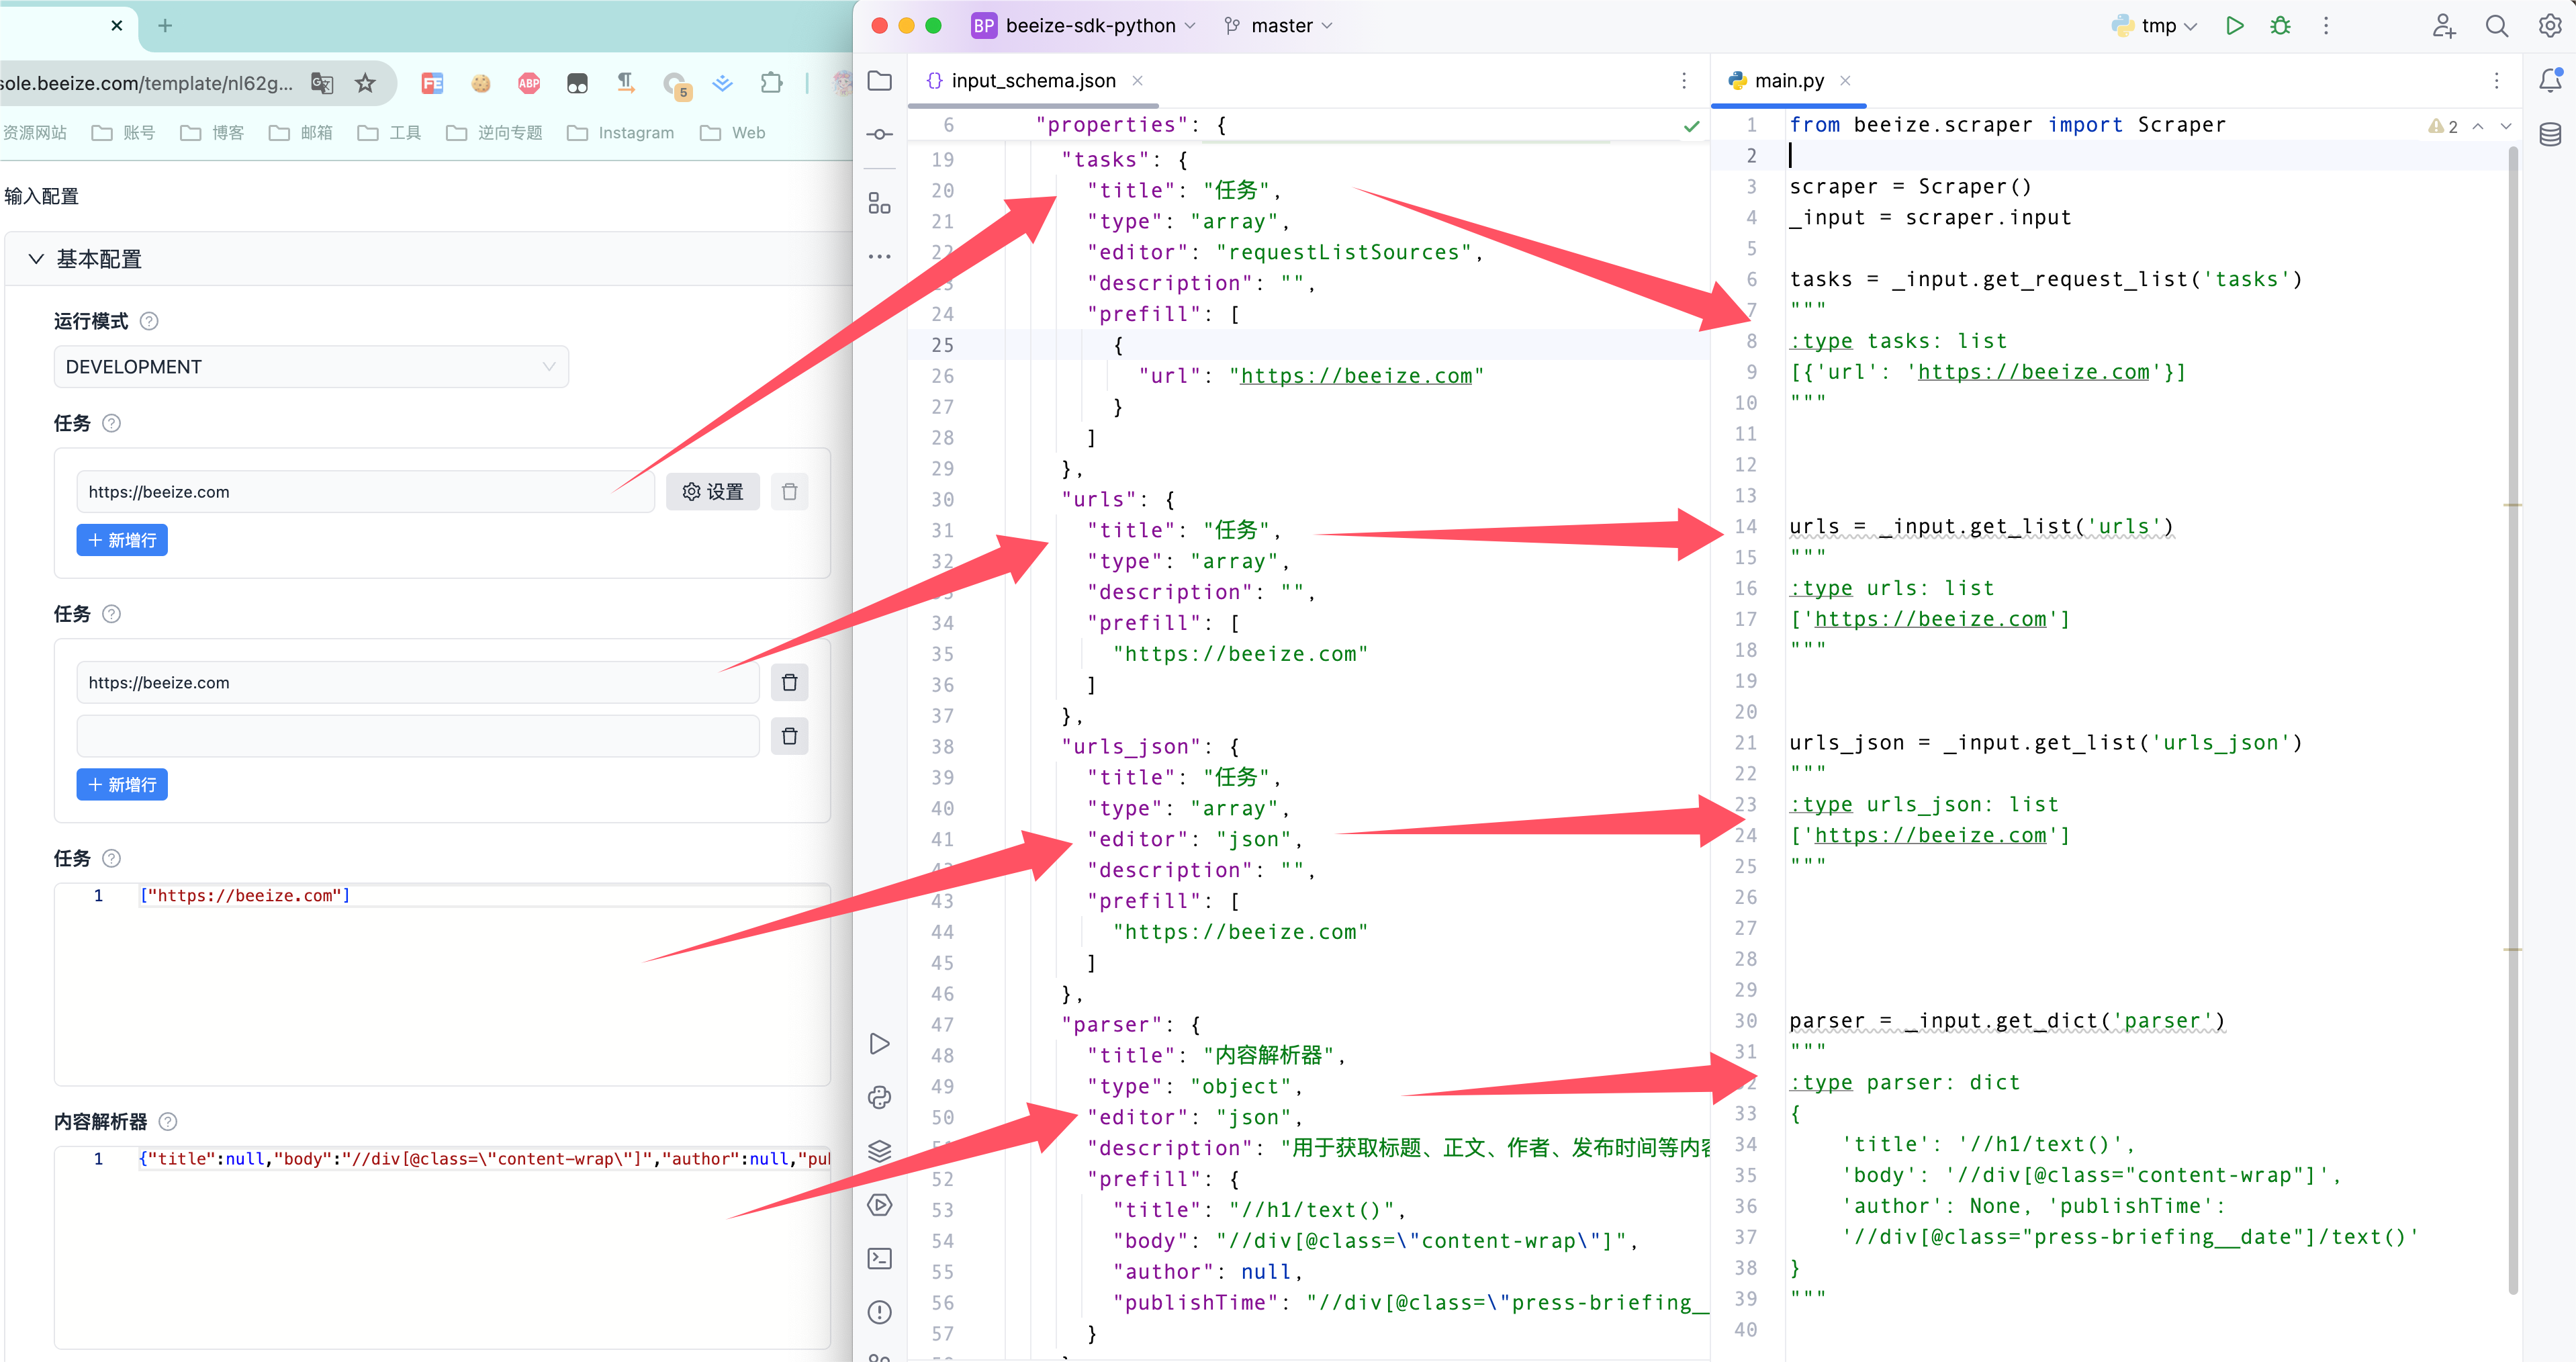Click the main.py editor vertical scrollbar
The width and height of the screenshot is (2576, 1362).
[x=2512, y=720]
